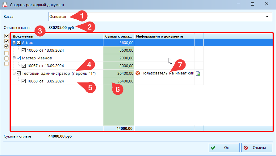276x156 pixels.
Task: Click the red prohibition icon on the Отмена button
Action: (x=246, y=148)
